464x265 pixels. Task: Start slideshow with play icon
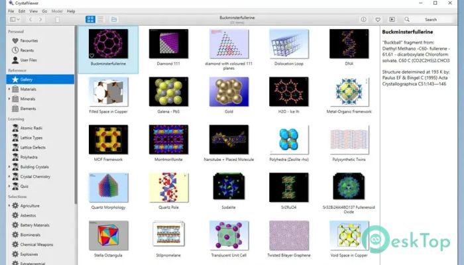(x=392, y=19)
